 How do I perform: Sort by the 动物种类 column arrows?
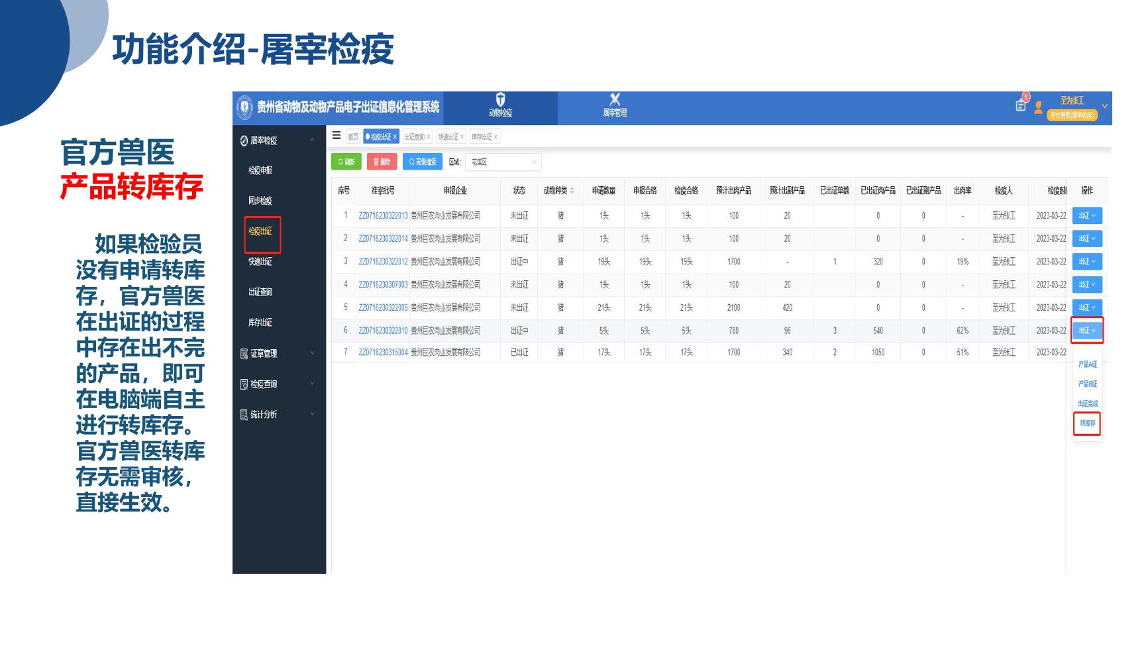point(572,191)
